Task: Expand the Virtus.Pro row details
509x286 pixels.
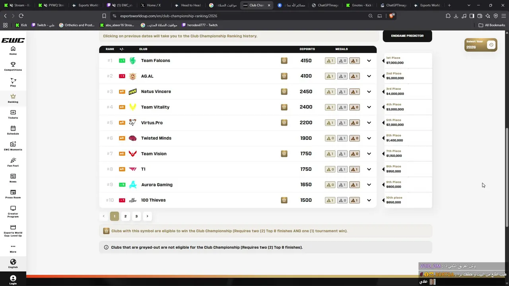Action: (x=369, y=123)
